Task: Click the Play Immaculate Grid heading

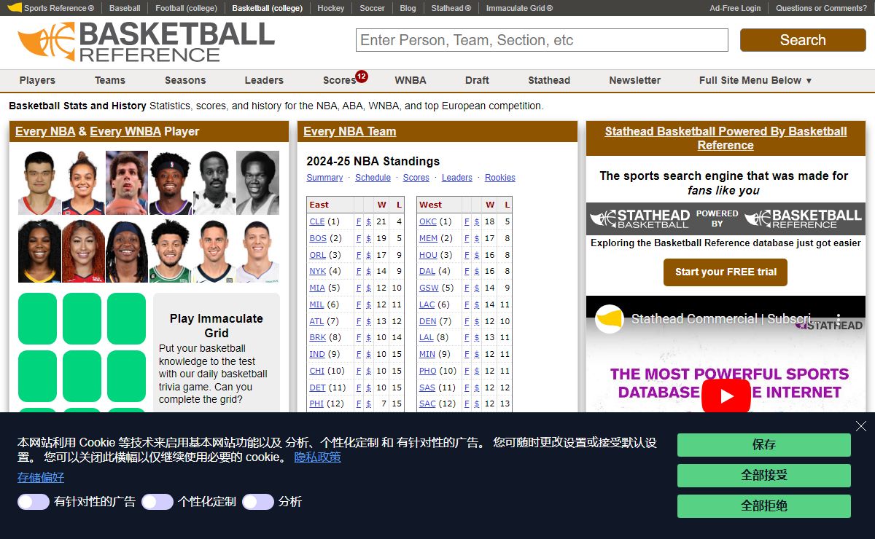Action: tap(217, 326)
